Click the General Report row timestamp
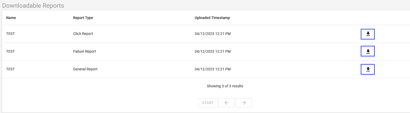The height and width of the screenshot is (113, 410). pyautogui.click(x=213, y=69)
